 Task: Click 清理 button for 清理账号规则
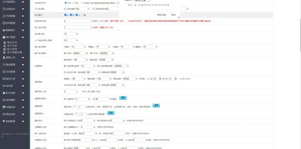[123, 98]
